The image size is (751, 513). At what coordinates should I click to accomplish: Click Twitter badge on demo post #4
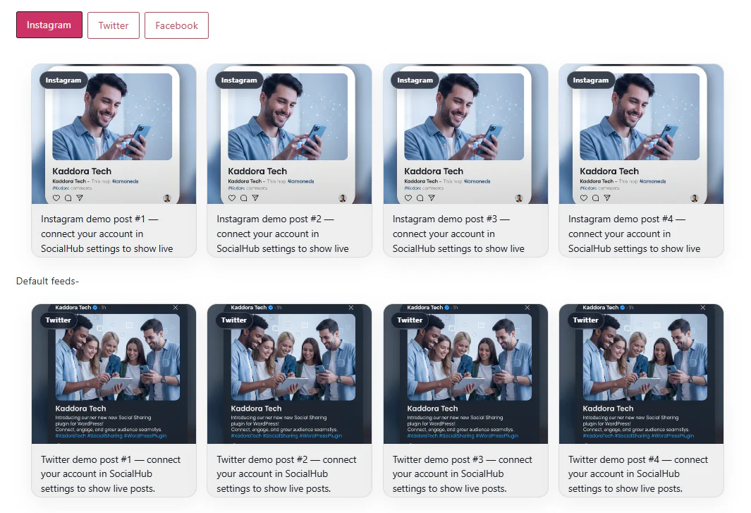coord(585,320)
